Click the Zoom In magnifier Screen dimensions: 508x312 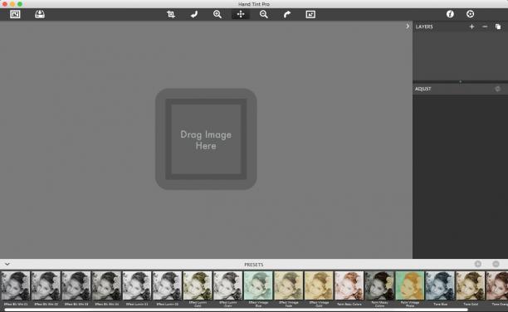tap(217, 14)
